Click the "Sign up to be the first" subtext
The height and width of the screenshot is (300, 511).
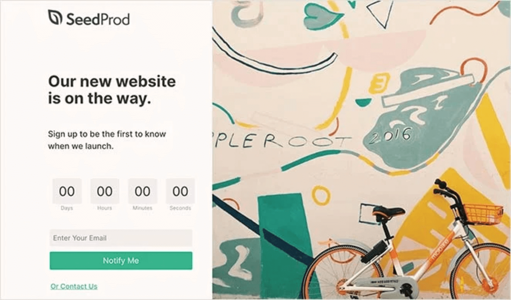[107, 140]
